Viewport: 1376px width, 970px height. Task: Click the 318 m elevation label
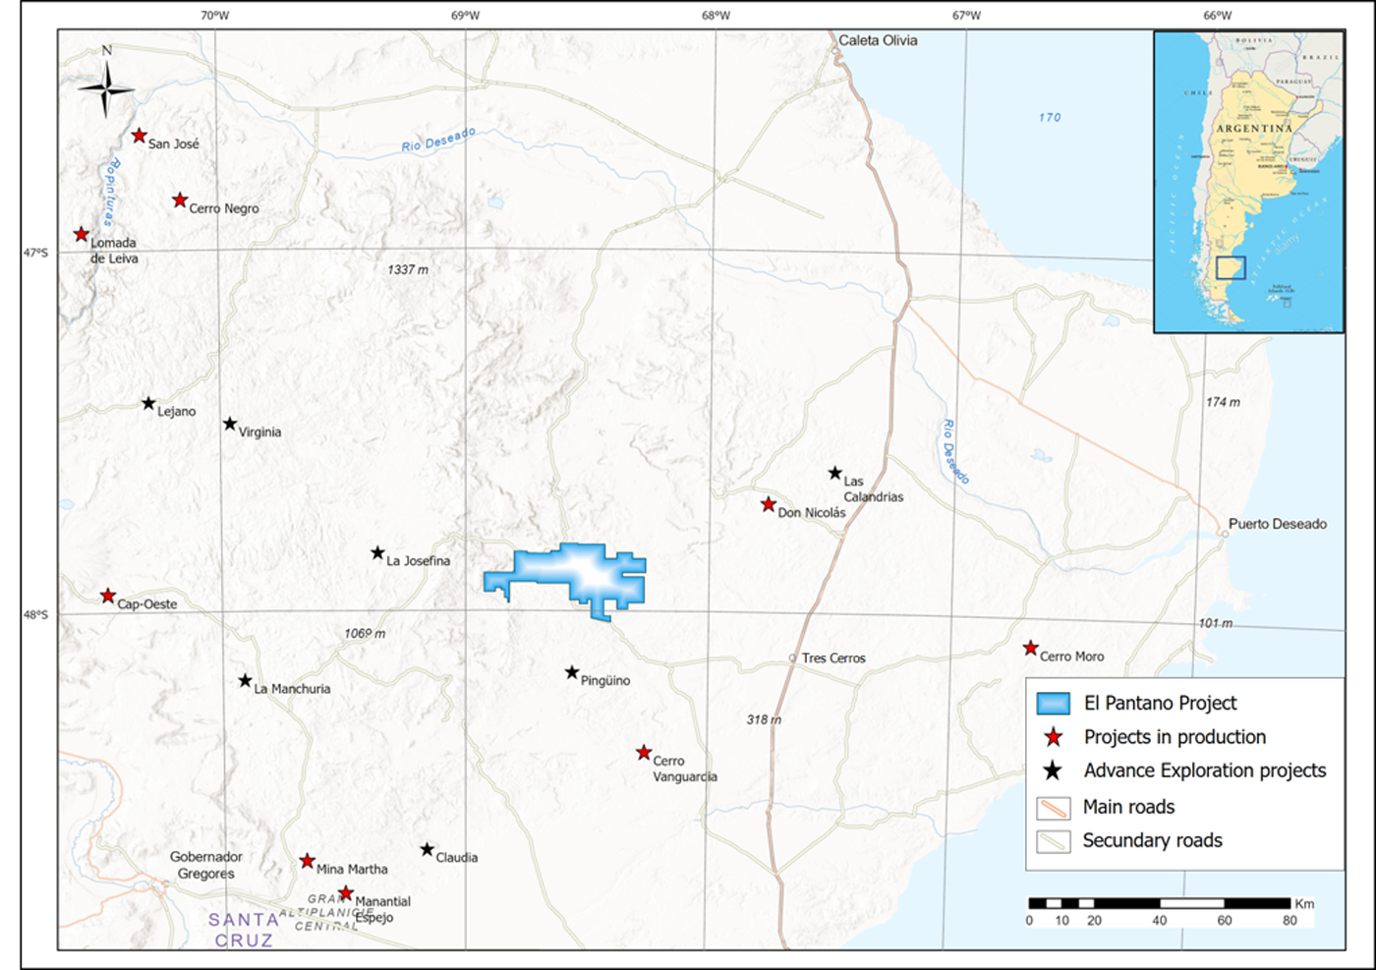[x=764, y=719]
